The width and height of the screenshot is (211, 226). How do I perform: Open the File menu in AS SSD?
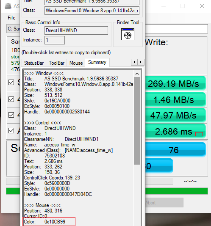[x=11, y=18]
